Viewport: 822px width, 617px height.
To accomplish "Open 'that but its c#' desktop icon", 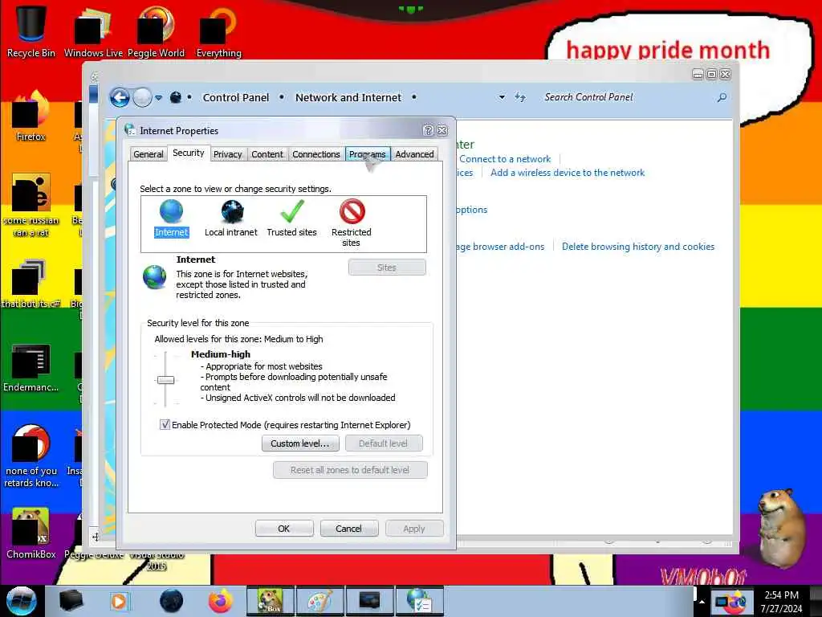I will pyautogui.click(x=31, y=284).
